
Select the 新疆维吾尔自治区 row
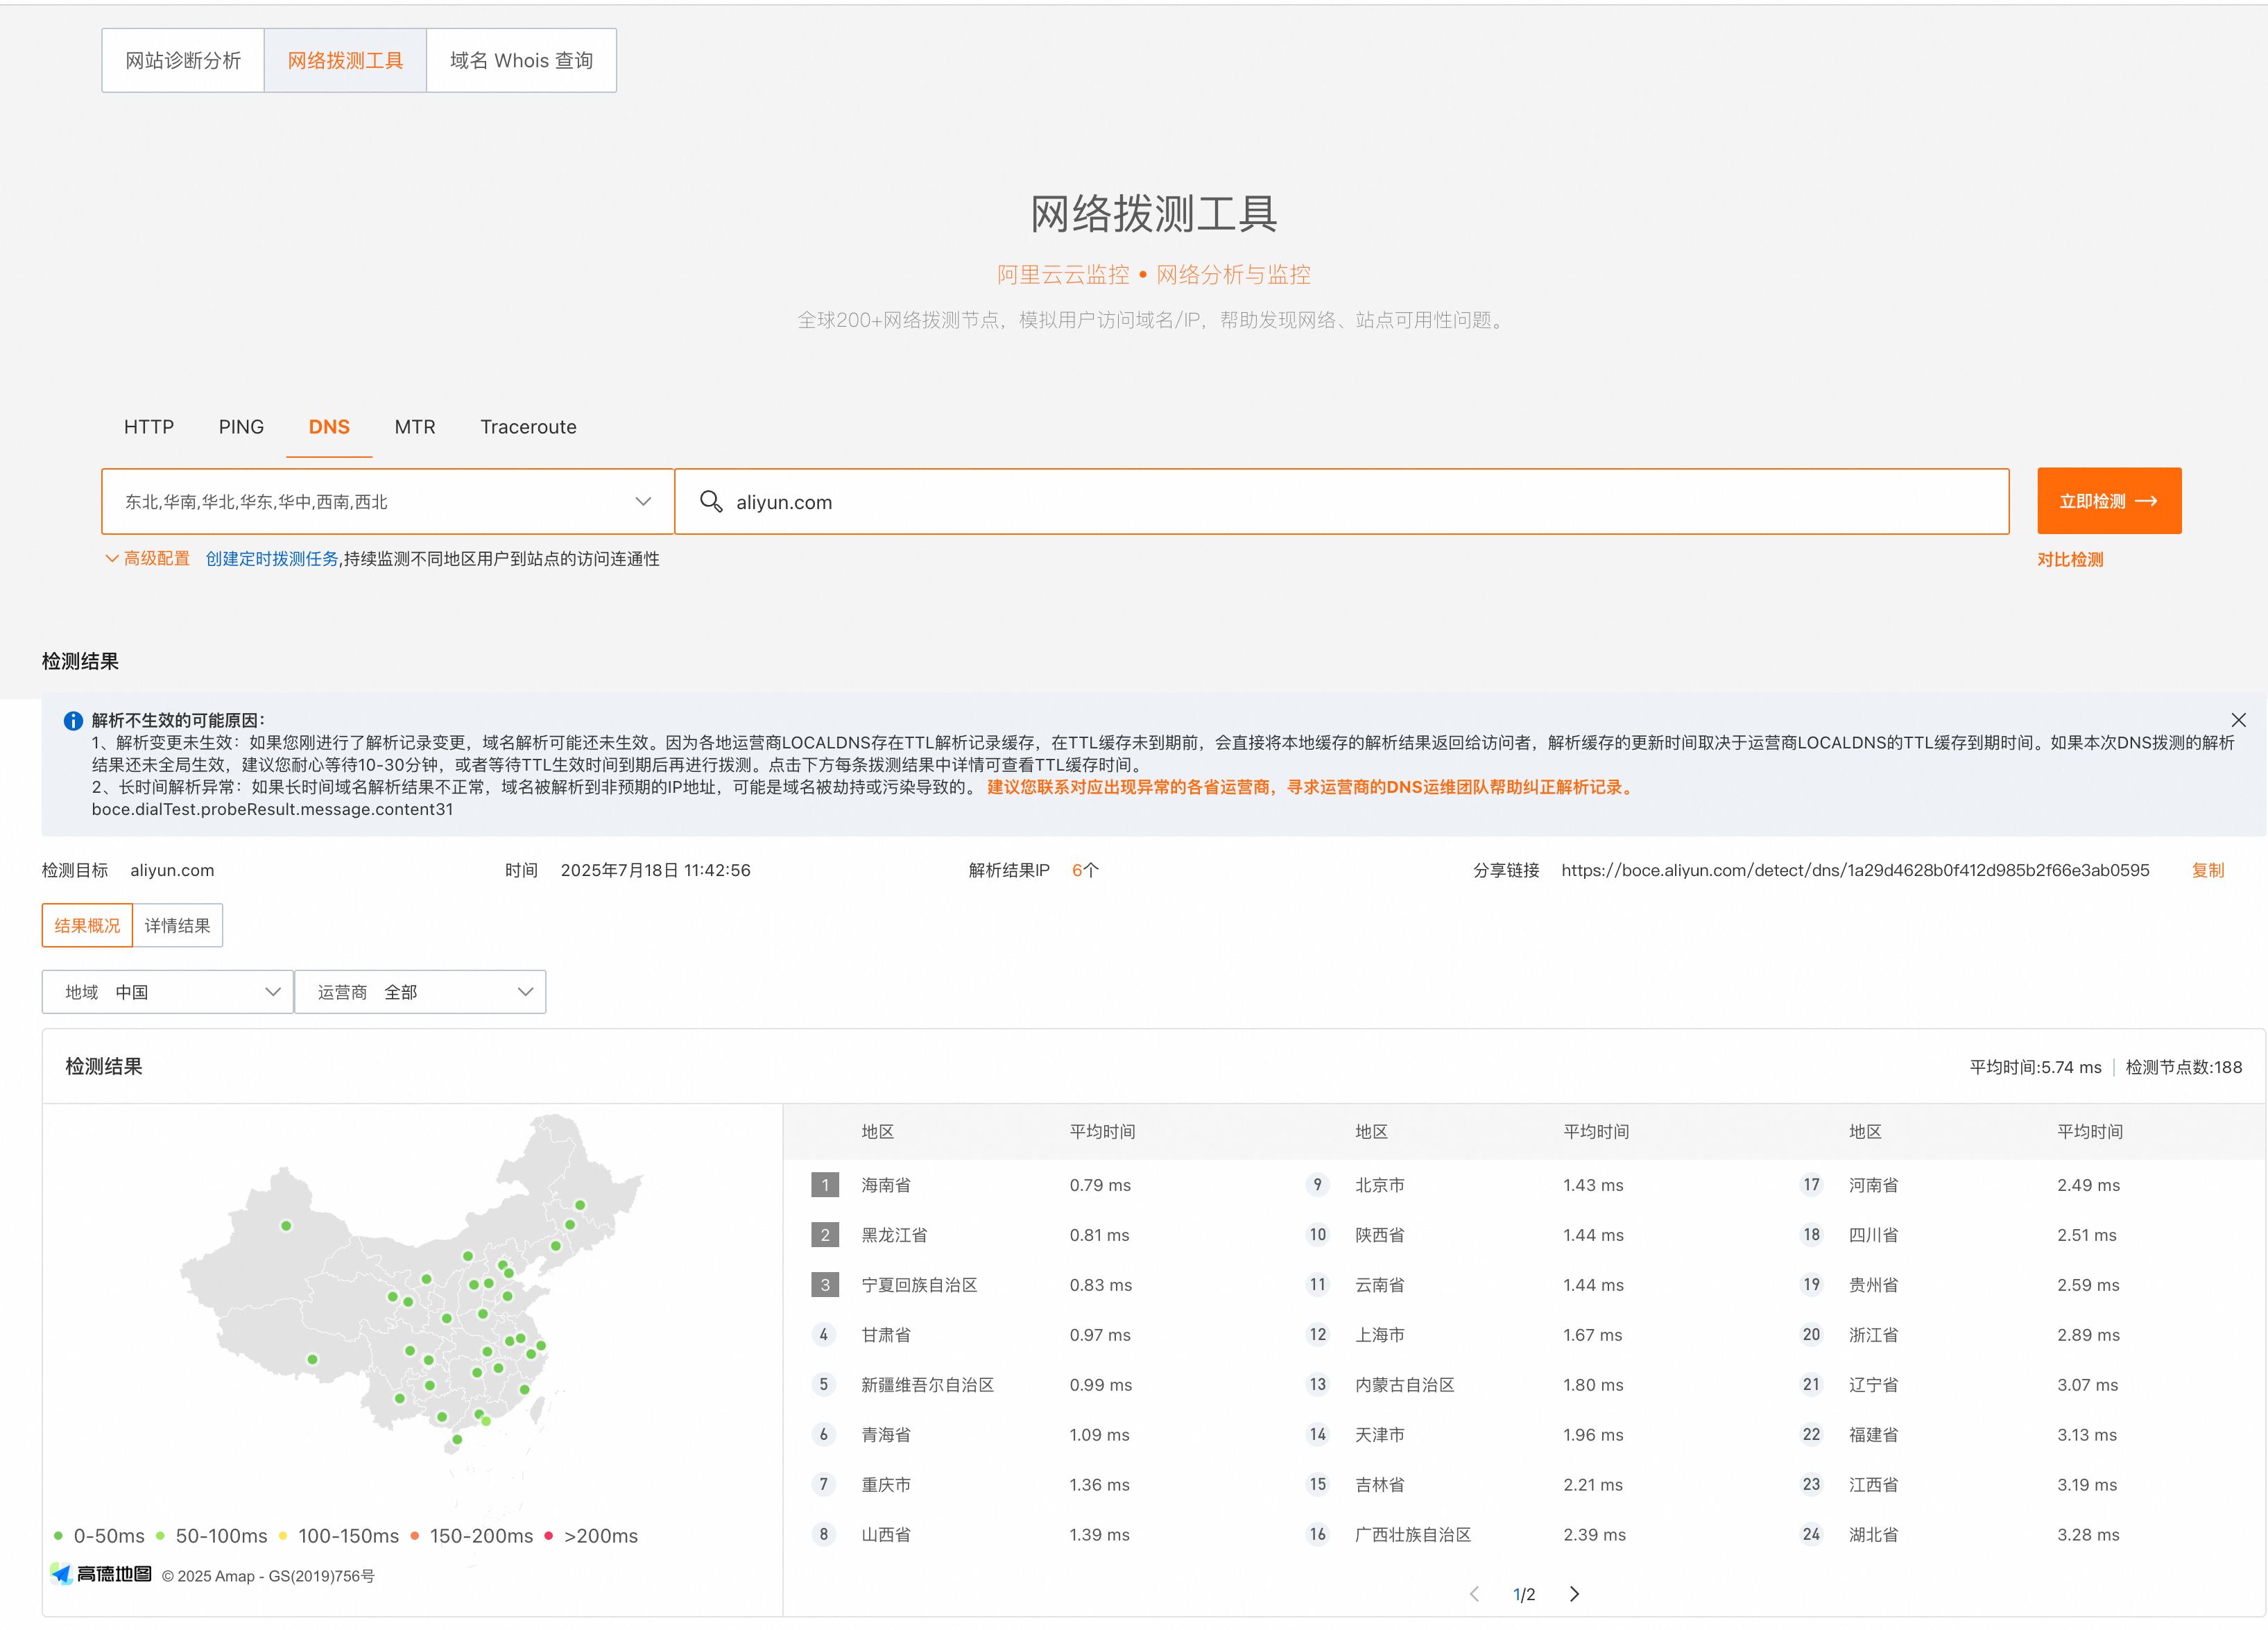(1030, 1385)
